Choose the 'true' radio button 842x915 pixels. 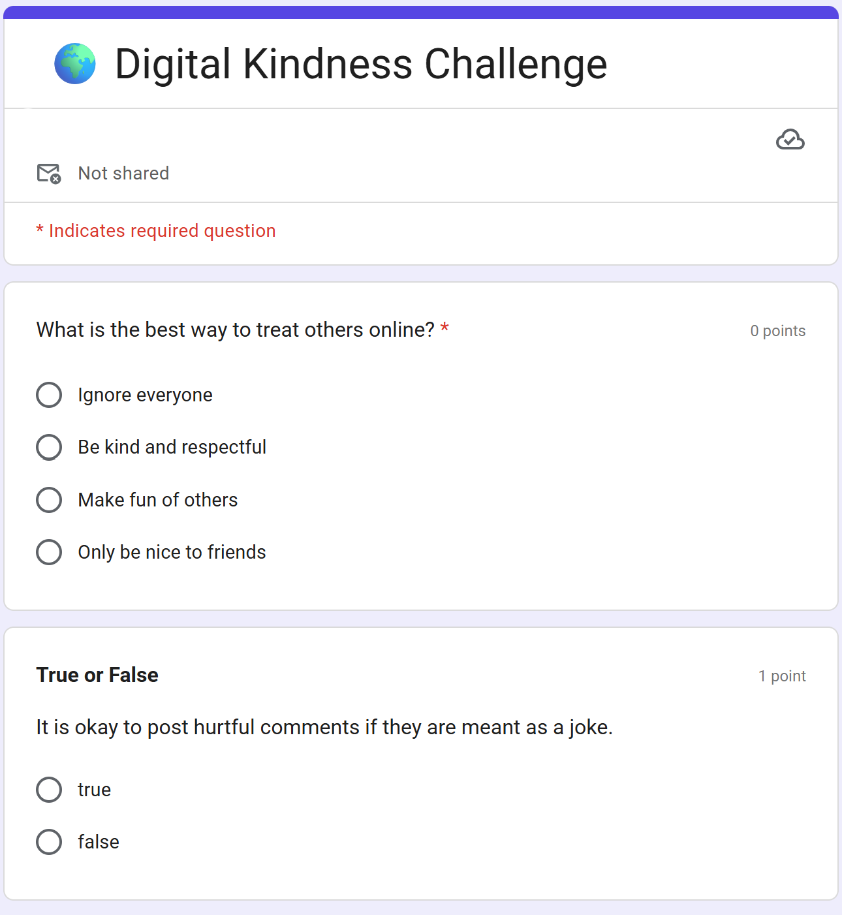(49, 790)
